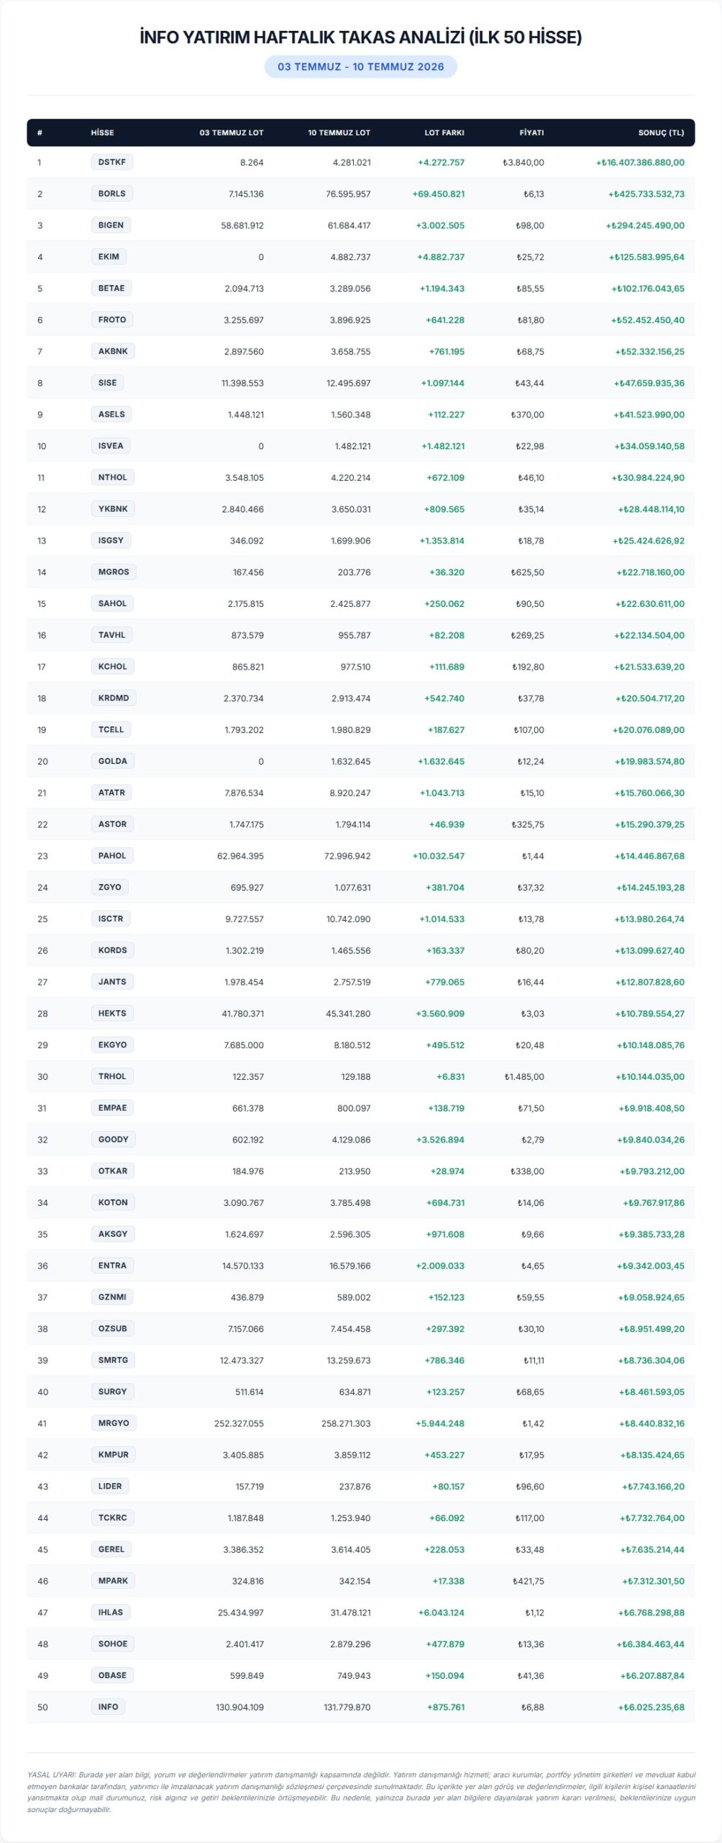The height and width of the screenshot is (1843, 722).
Task: Click the FİYATI column header
Action: pos(531,132)
